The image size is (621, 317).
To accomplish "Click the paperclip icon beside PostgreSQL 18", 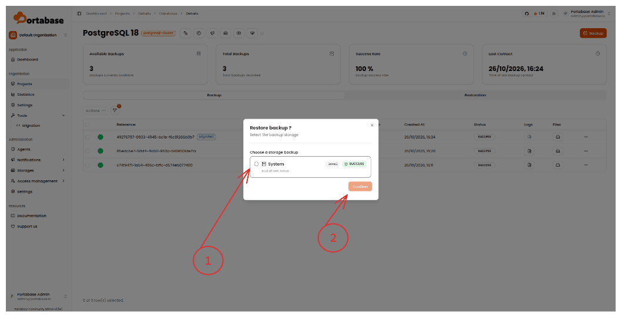I will tap(185, 33).
